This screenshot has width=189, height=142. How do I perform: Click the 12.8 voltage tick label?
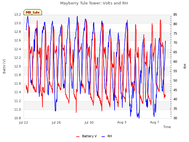(x=18, y=32)
